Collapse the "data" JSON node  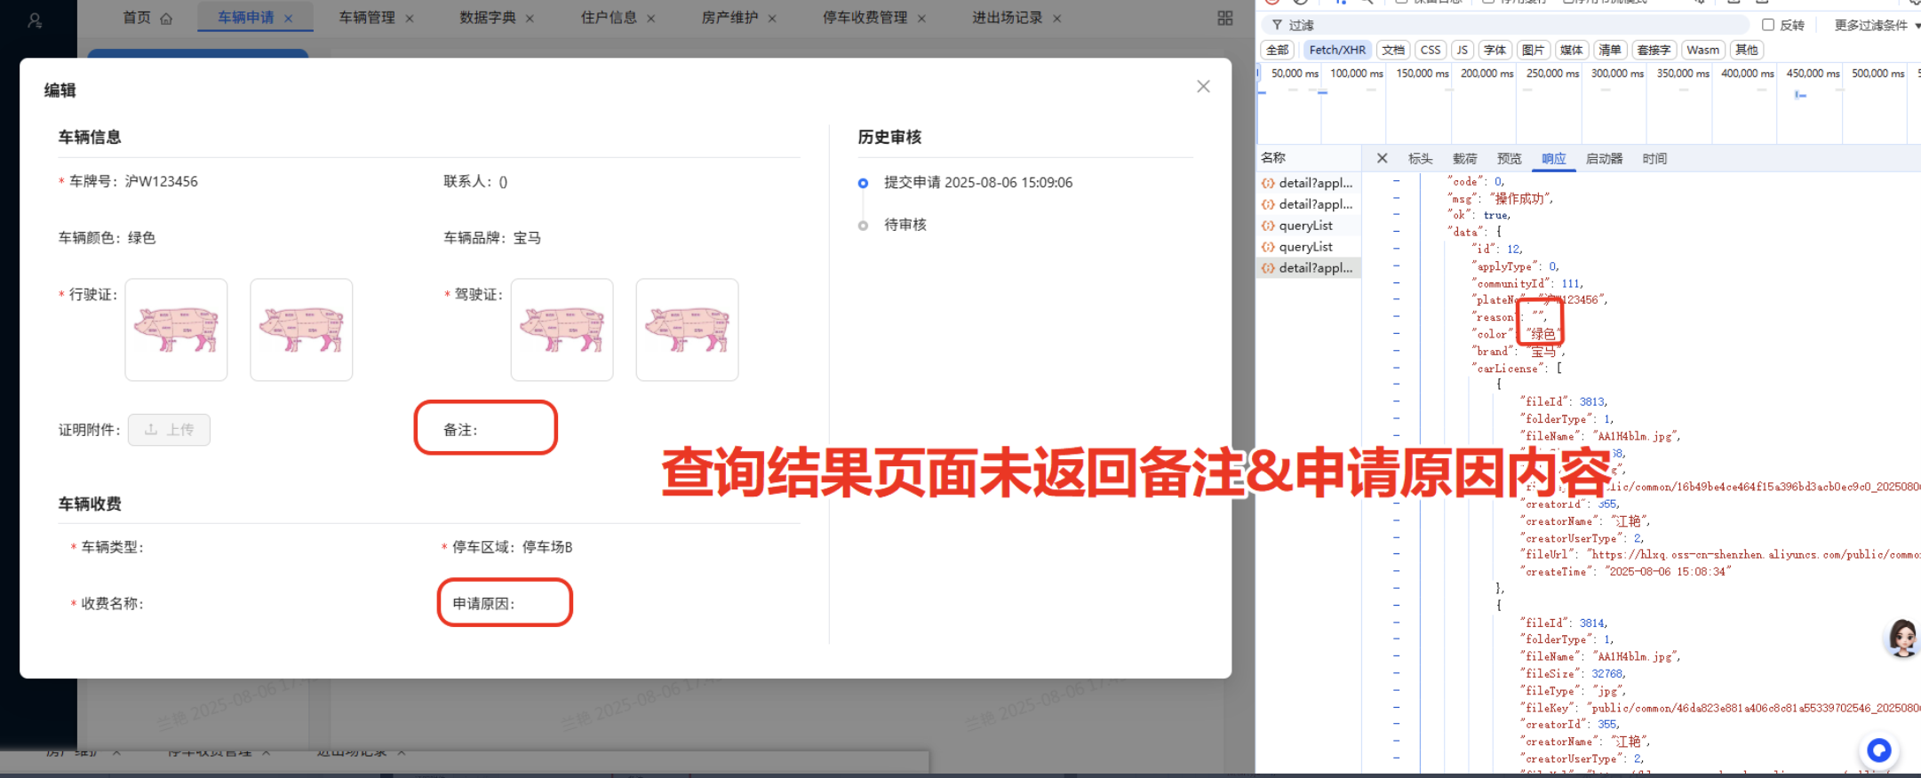click(1397, 232)
